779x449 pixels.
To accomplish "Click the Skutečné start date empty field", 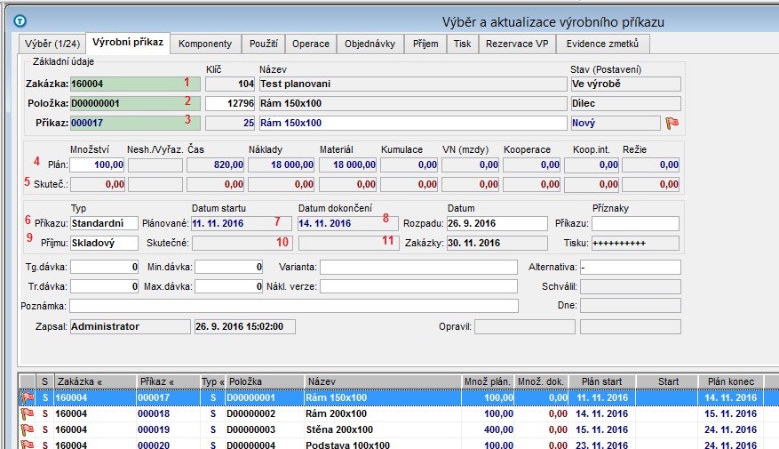I will (242, 243).
